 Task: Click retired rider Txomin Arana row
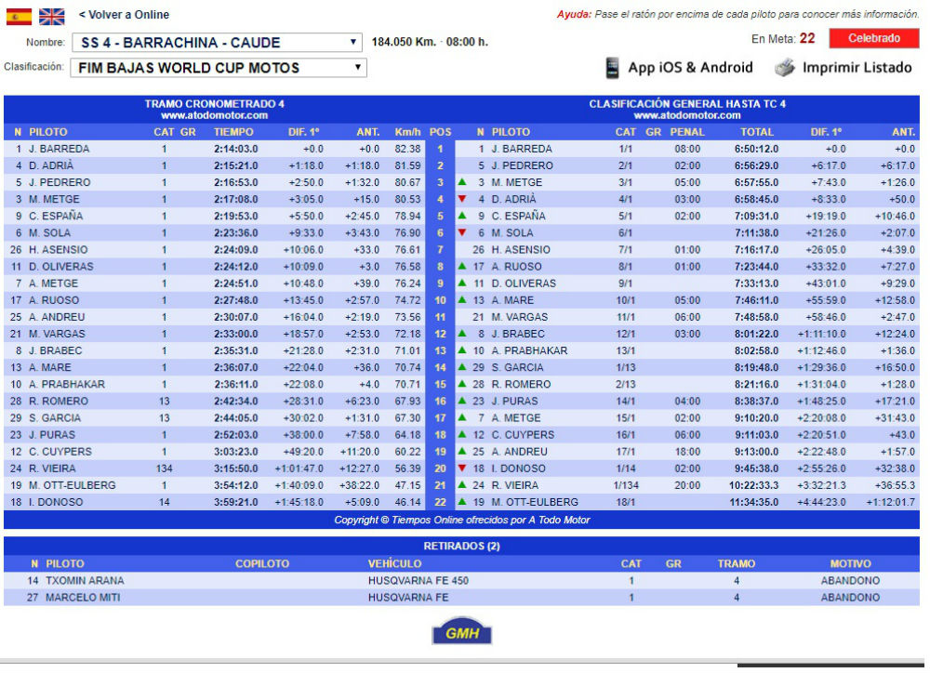point(85,581)
